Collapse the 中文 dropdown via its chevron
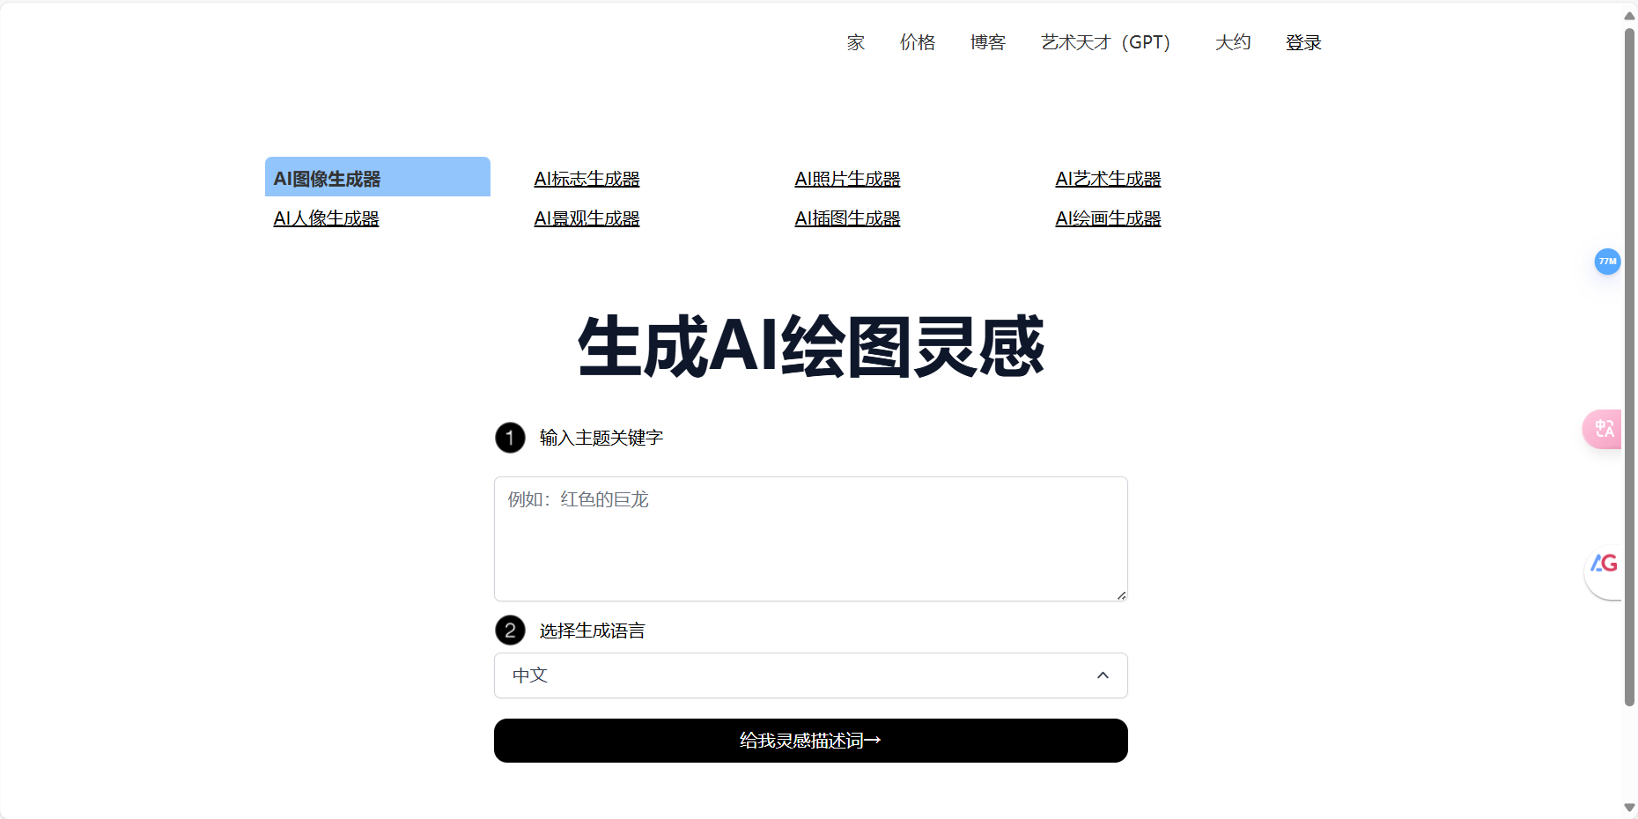This screenshot has height=819, width=1638. [x=1103, y=675]
